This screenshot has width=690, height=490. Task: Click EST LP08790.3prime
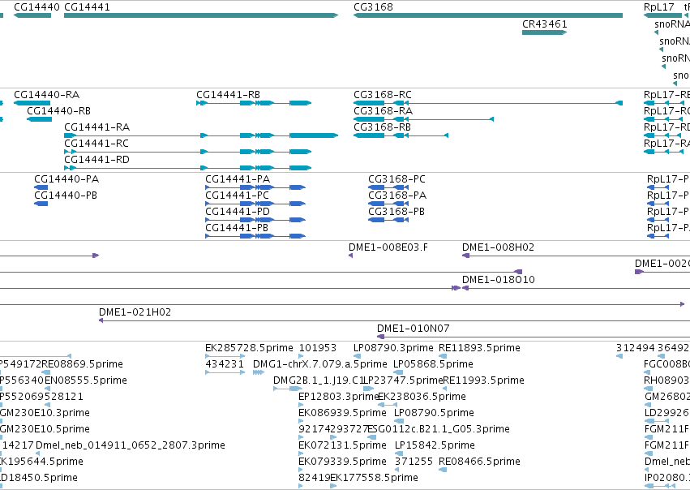(x=393, y=348)
